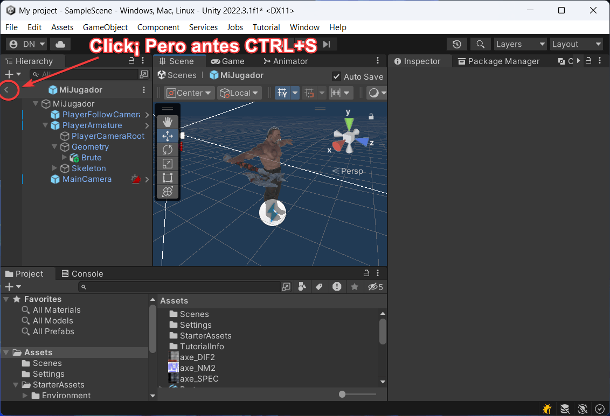Open Local rotation handle dropdown
This screenshot has width=610, height=416.
click(x=239, y=93)
